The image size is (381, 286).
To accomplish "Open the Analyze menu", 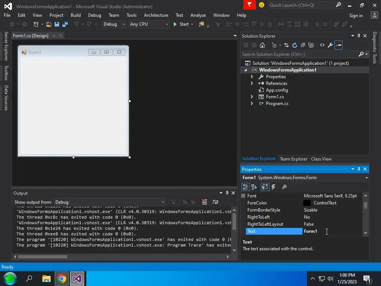I will pos(198,15).
